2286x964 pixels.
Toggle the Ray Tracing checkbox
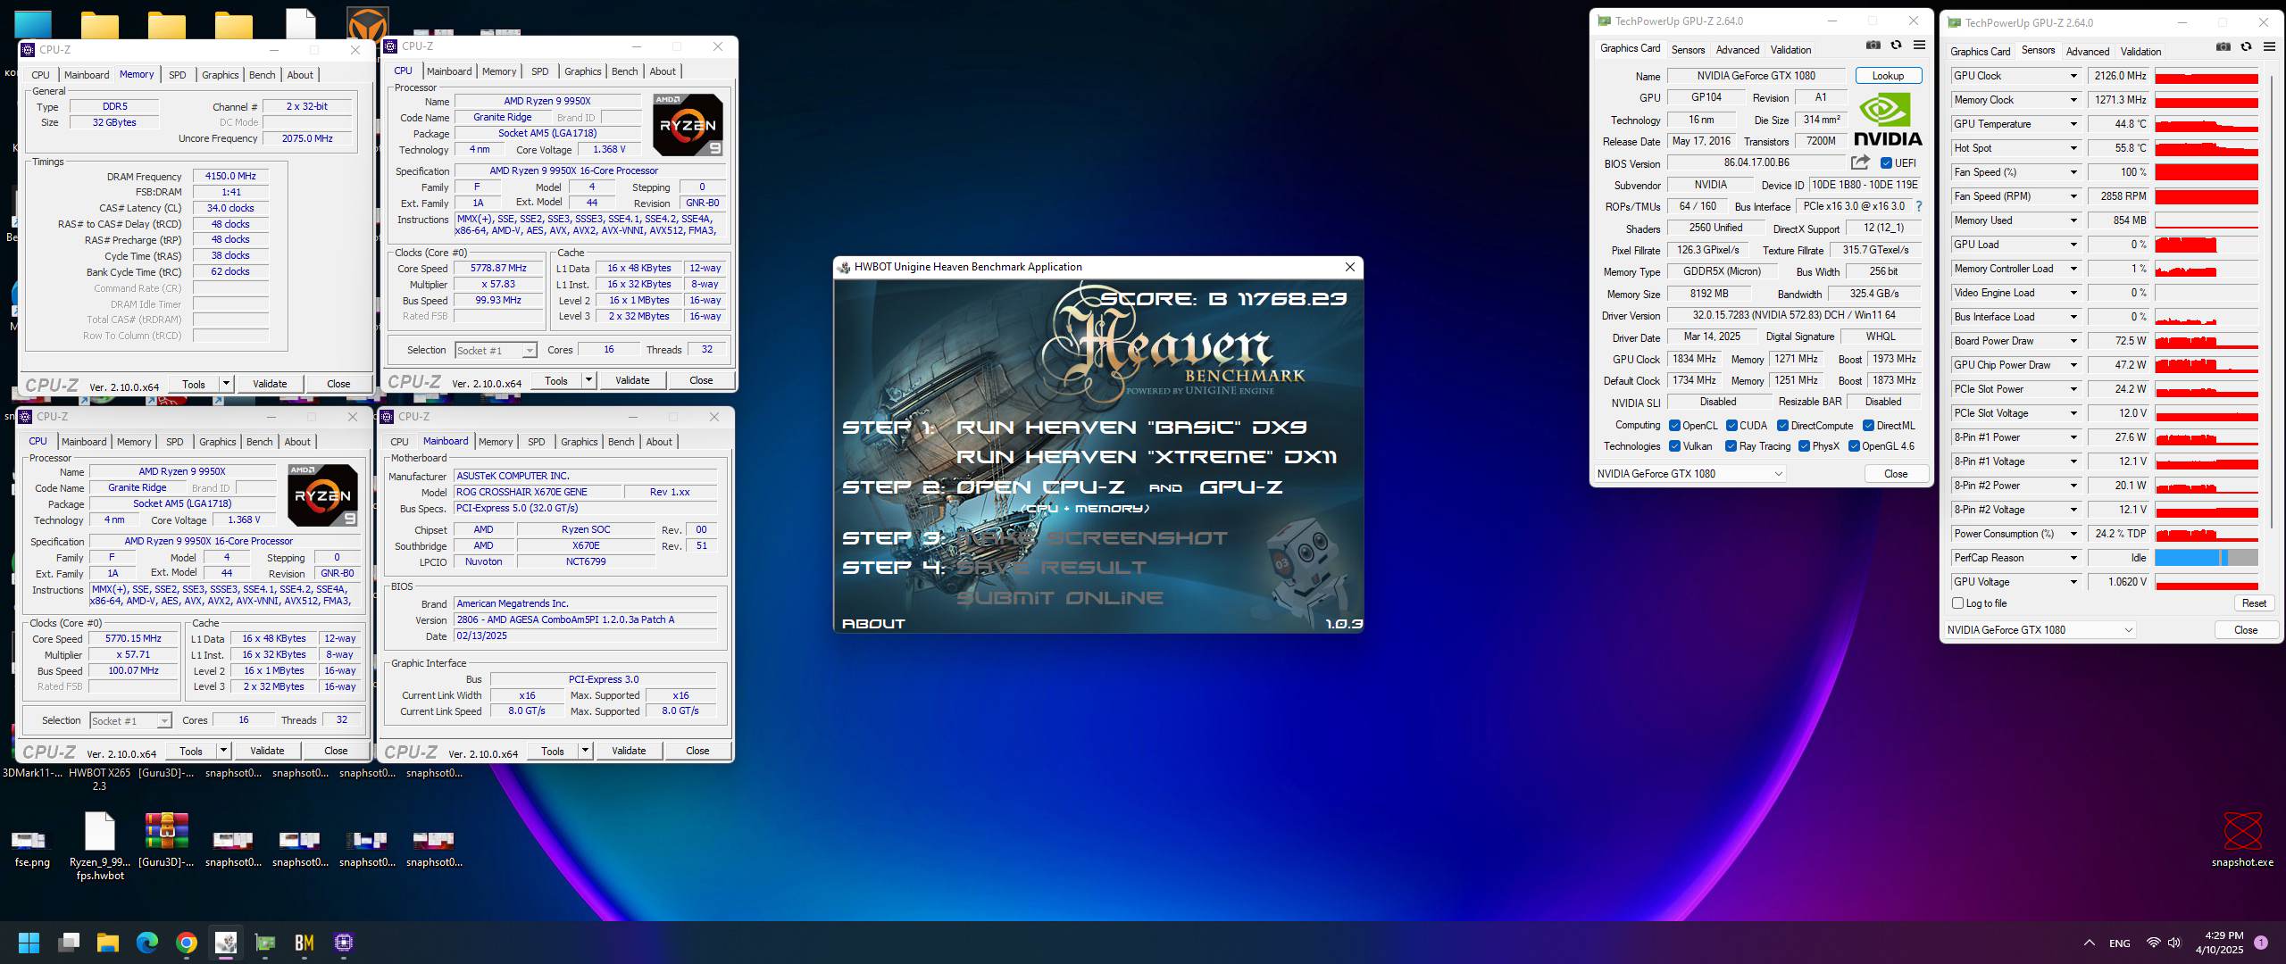pyautogui.click(x=1731, y=446)
